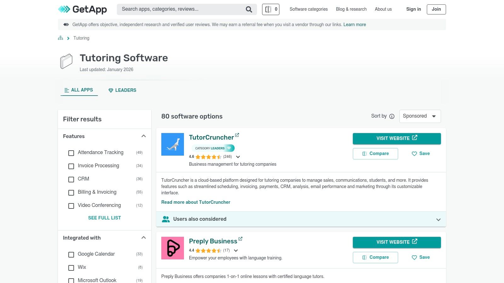504x283 pixels.
Task: Click the TutorCruncher dinosaur logo thumbnail
Action: 173,144
